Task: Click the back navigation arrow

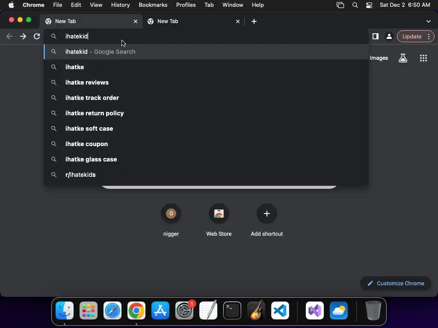Action: pyautogui.click(x=9, y=36)
